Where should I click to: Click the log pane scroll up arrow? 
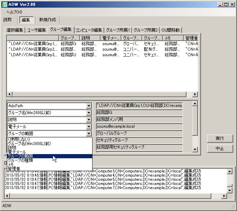(x=230, y=171)
